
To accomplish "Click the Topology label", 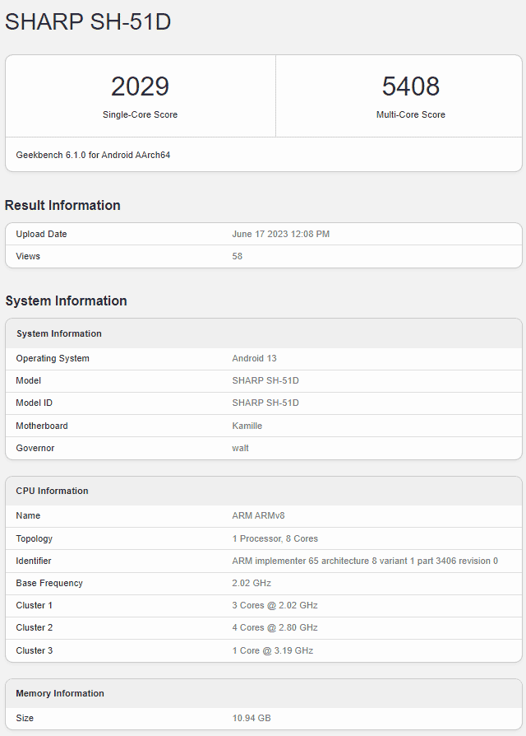I will pos(35,538).
